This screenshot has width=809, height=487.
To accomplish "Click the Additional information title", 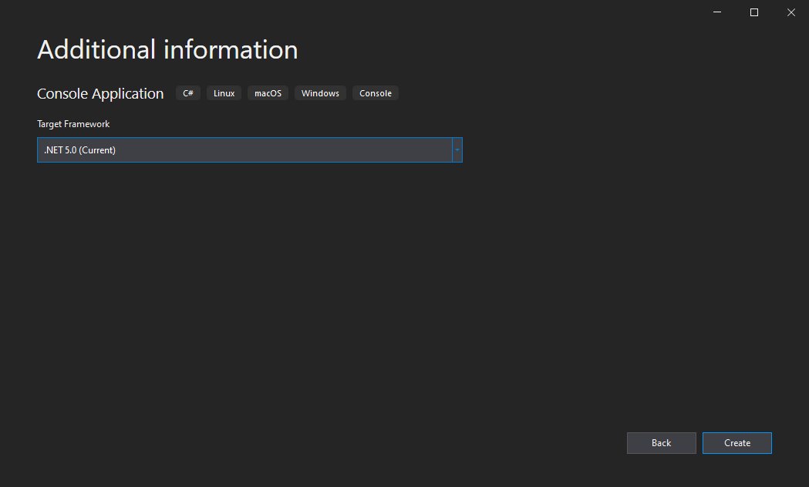I will pos(167,50).
